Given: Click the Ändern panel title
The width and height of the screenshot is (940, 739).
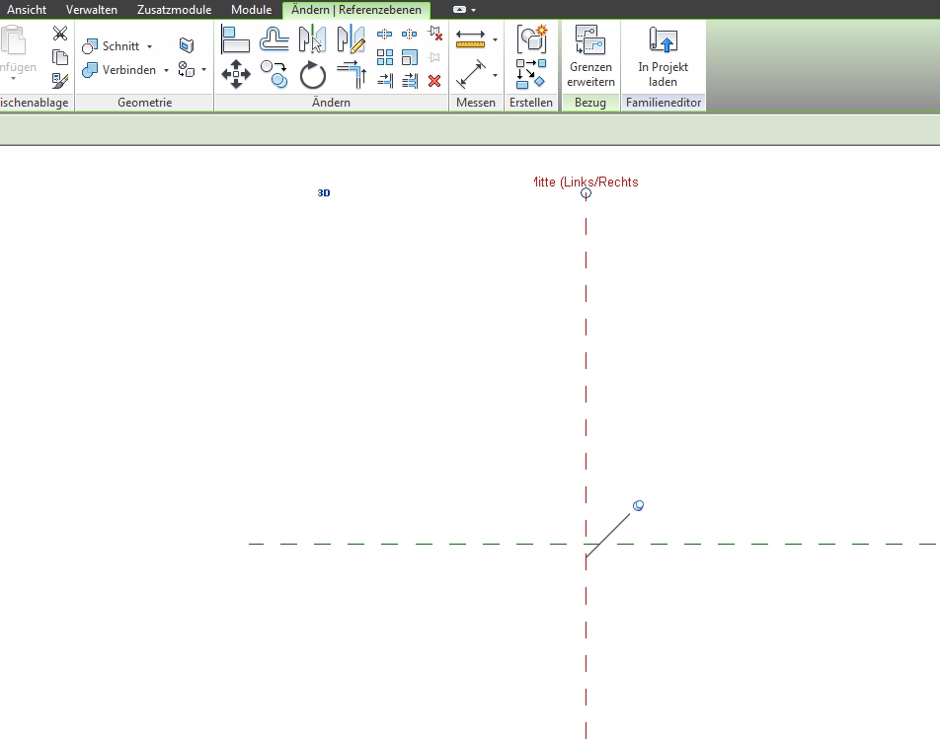Looking at the screenshot, I should [331, 103].
